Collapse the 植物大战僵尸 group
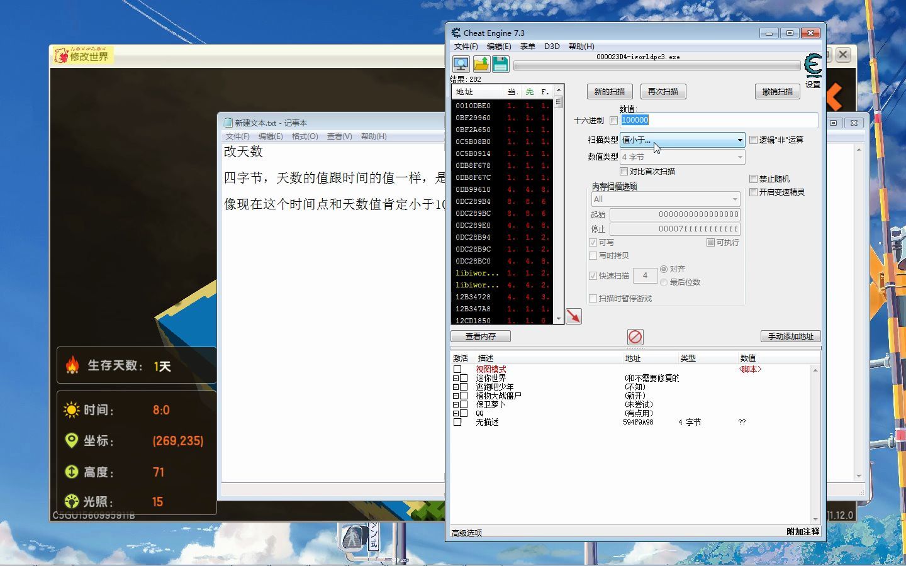 click(x=456, y=396)
